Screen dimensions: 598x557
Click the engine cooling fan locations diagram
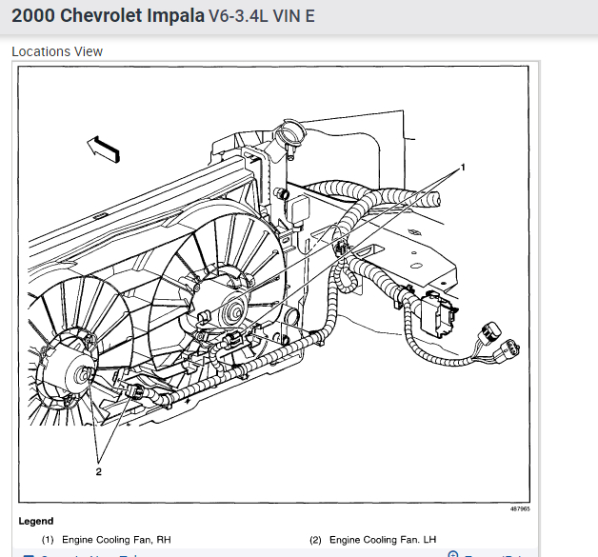pyautogui.click(x=274, y=285)
